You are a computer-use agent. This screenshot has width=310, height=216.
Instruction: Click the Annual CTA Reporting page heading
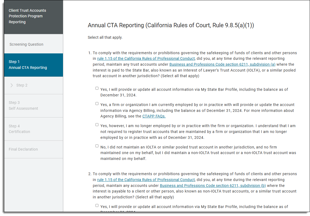[x=171, y=25]
